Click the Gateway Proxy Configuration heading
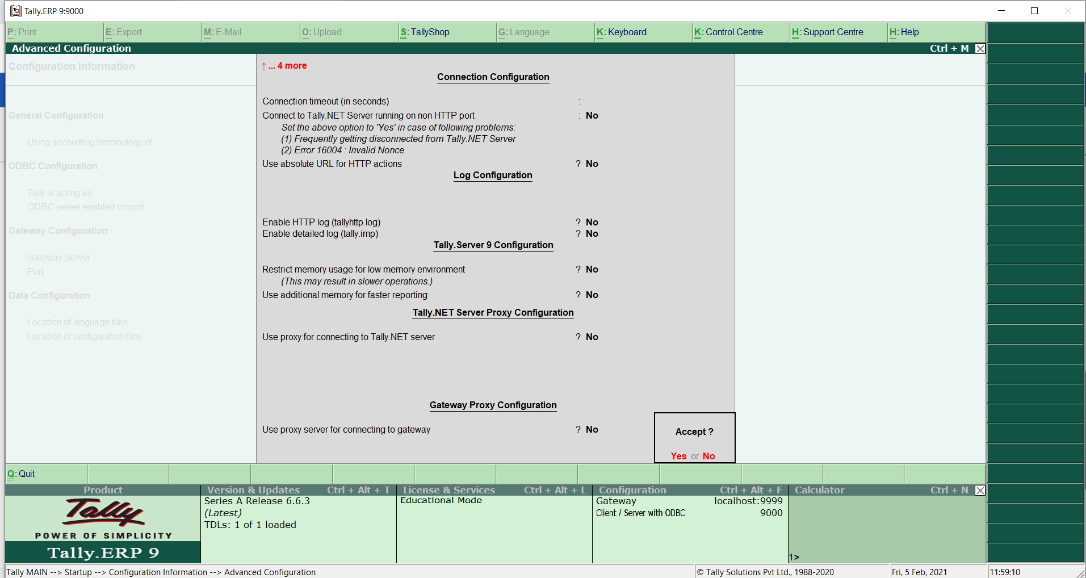This screenshot has height=578, width=1086. 493,405
